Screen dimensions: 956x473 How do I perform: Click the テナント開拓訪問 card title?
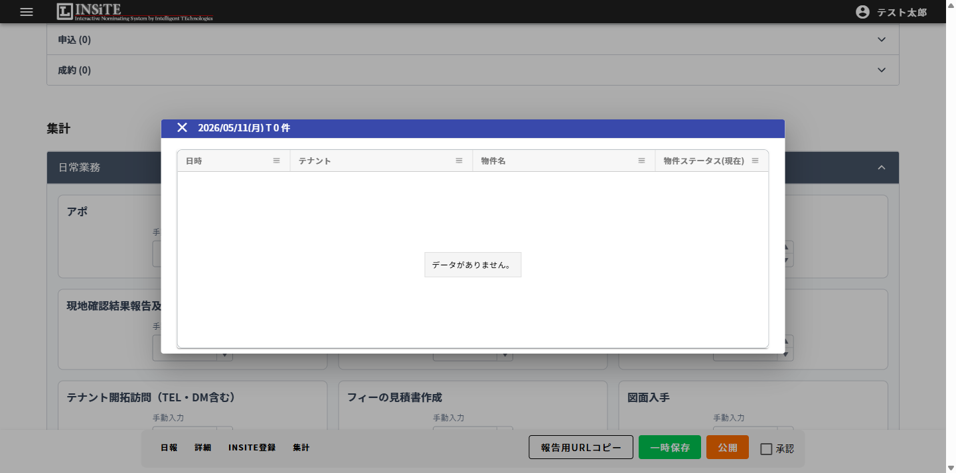click(151, 397)
